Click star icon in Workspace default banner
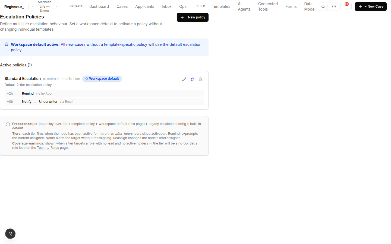391x244 pixels. [7, 44]
